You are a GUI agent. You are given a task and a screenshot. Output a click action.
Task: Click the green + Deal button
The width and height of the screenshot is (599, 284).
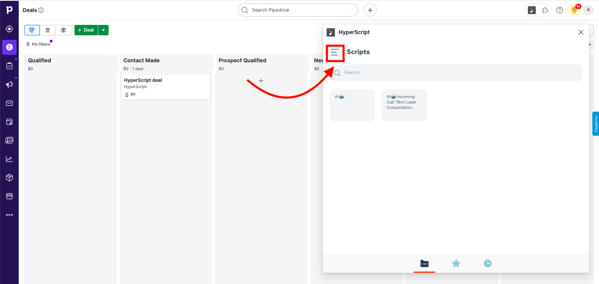pos(86,30)
